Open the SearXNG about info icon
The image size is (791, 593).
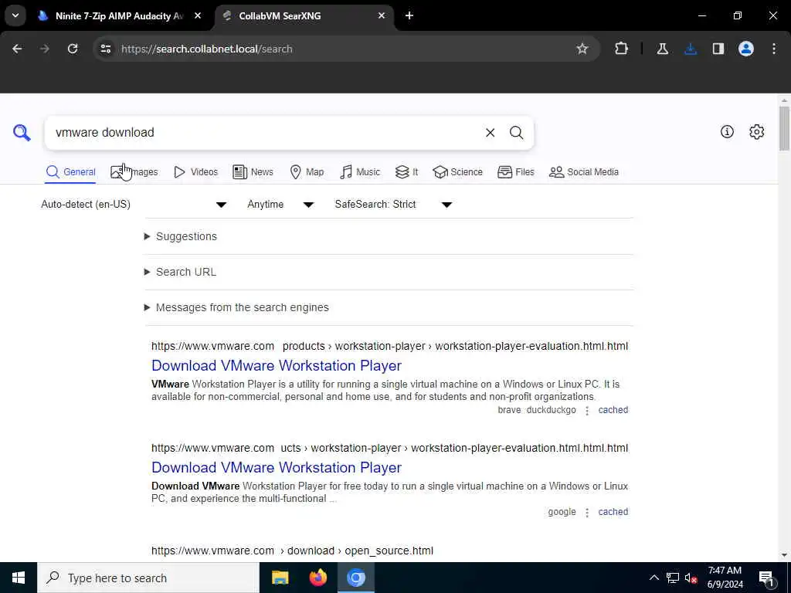(x=727, y=131)
